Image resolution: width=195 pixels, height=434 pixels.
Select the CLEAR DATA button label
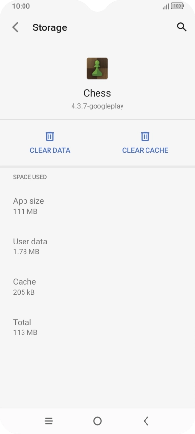click(50, 150)
